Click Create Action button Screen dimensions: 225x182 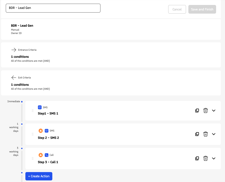(39, 176)
